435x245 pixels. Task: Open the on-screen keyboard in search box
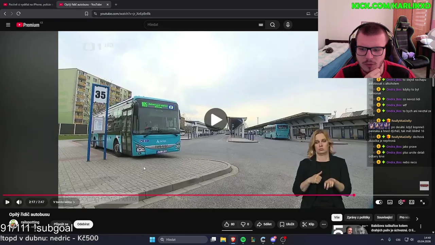pyautogui.click(x=261, y=24)
